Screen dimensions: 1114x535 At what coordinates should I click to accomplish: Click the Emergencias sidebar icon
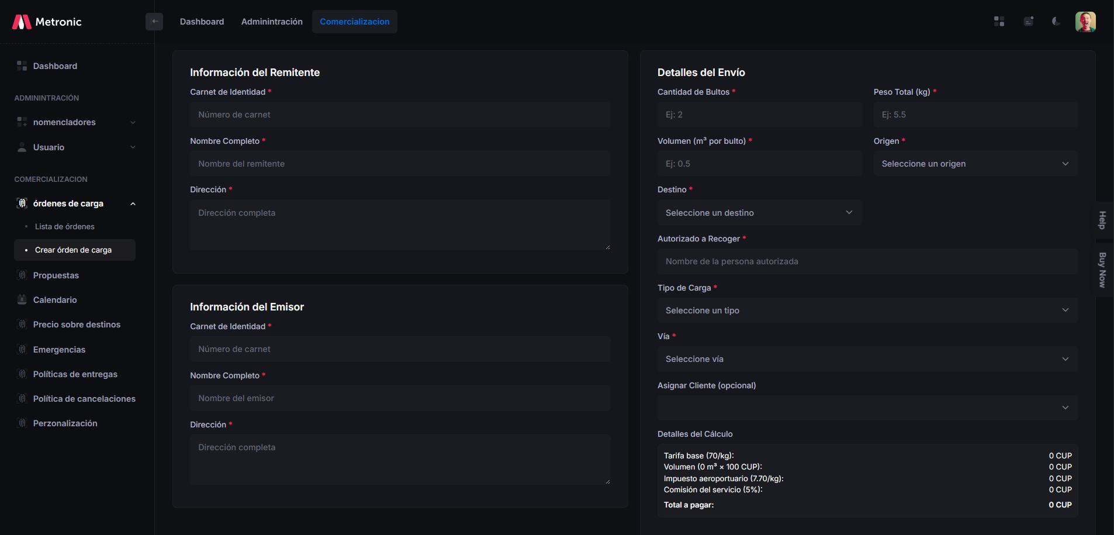[x=22, y=350]
